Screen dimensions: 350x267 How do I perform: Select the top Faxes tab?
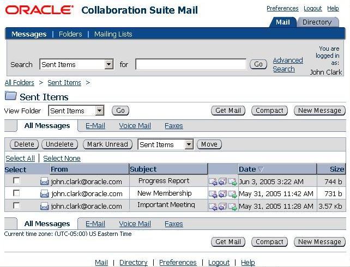(x=174, y=125)
